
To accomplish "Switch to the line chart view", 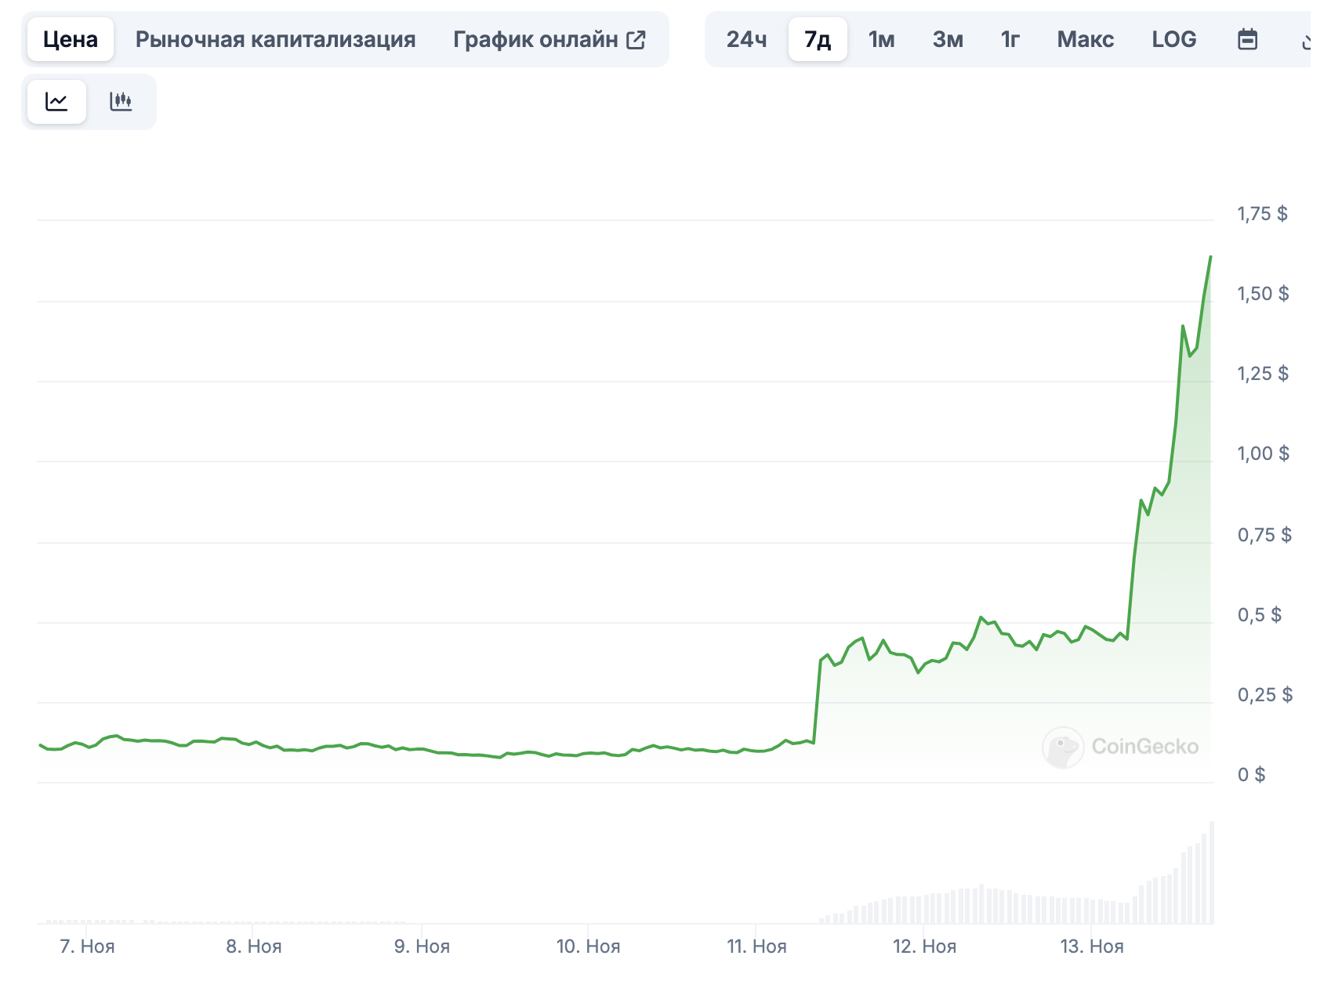I will tap(56, 102).
